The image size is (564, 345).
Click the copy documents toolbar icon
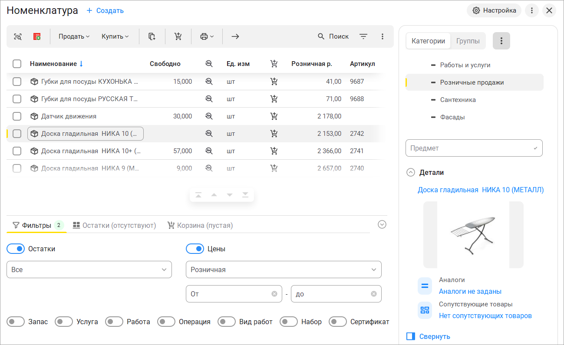(x=152, y=36)
